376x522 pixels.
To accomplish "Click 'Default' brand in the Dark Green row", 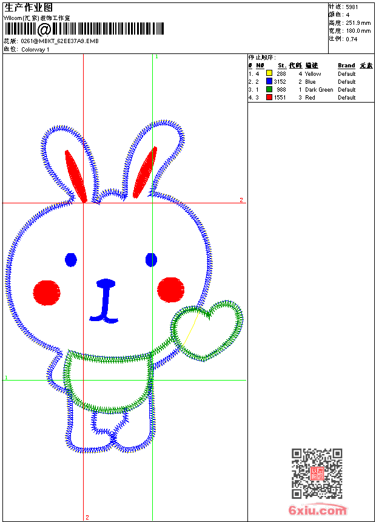I will click(347, 90).
